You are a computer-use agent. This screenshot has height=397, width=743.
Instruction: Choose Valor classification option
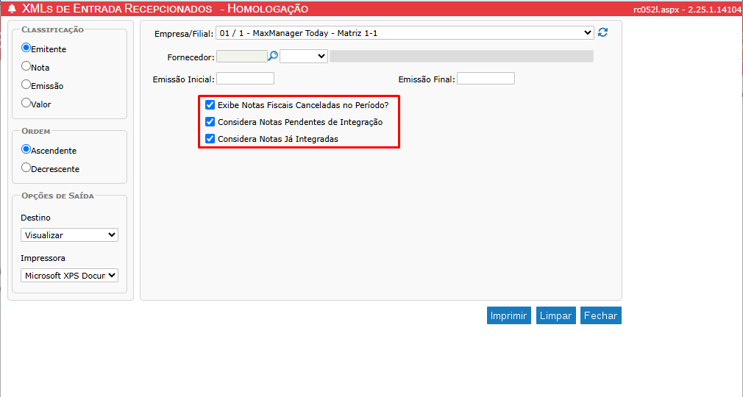click(26, 104)
